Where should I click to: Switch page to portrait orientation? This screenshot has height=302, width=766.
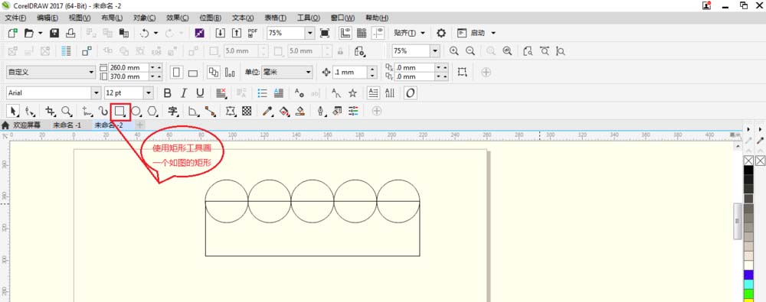(176, 72)
